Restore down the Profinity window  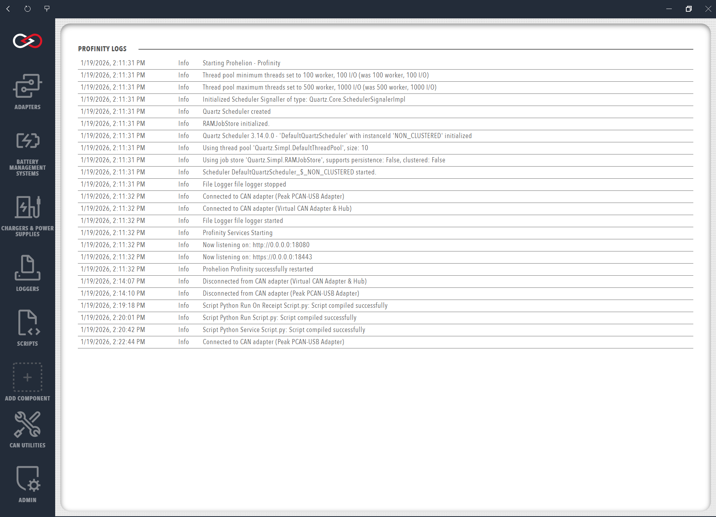pyautogui.click(x=689, y=9)
